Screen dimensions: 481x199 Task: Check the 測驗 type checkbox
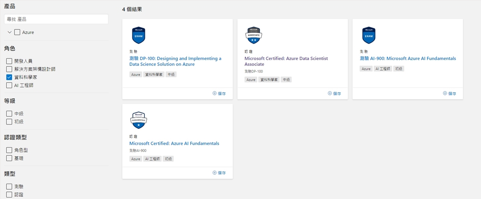9,187
